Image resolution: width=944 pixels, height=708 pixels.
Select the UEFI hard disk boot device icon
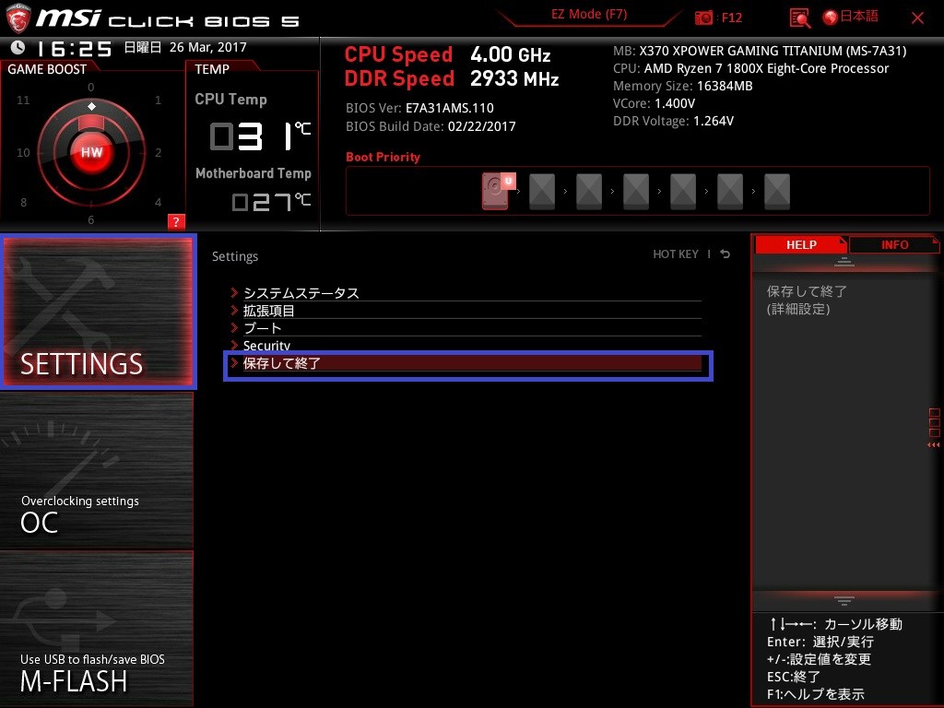tap(499, 191)
